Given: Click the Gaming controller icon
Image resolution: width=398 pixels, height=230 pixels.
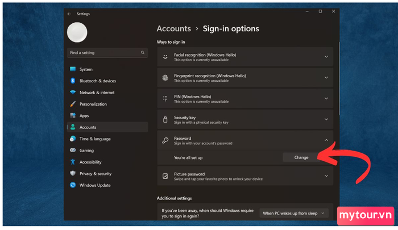Looking at the screenshot, I should [73, 150].
